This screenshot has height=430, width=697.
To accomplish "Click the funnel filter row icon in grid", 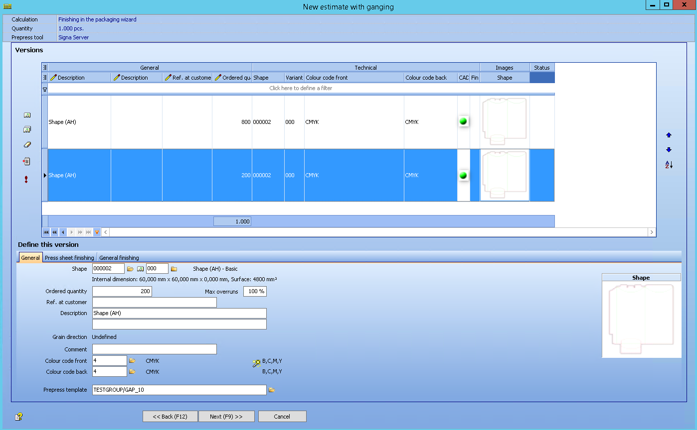I will [45, 89].
